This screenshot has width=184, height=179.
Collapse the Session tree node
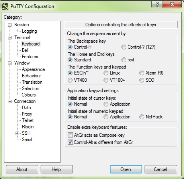(x=10, y=25)
